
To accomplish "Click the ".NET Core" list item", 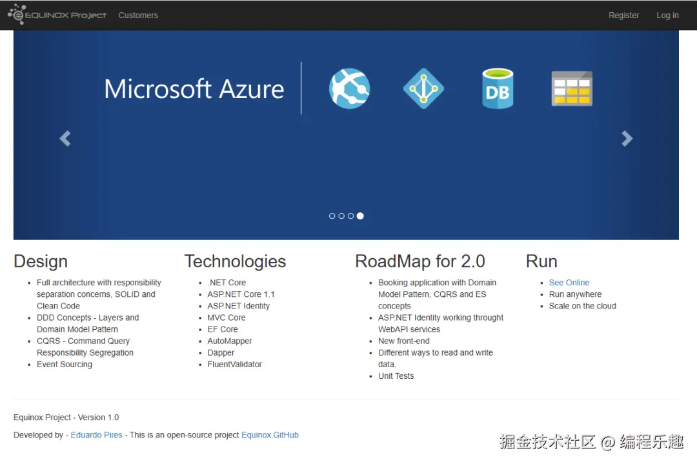I will [x=227, y=283].
